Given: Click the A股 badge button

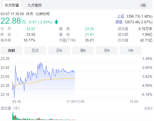Looking at the screenshot, I should tap(143, 5).
